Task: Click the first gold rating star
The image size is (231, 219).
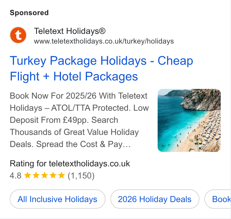Action: 27,175
